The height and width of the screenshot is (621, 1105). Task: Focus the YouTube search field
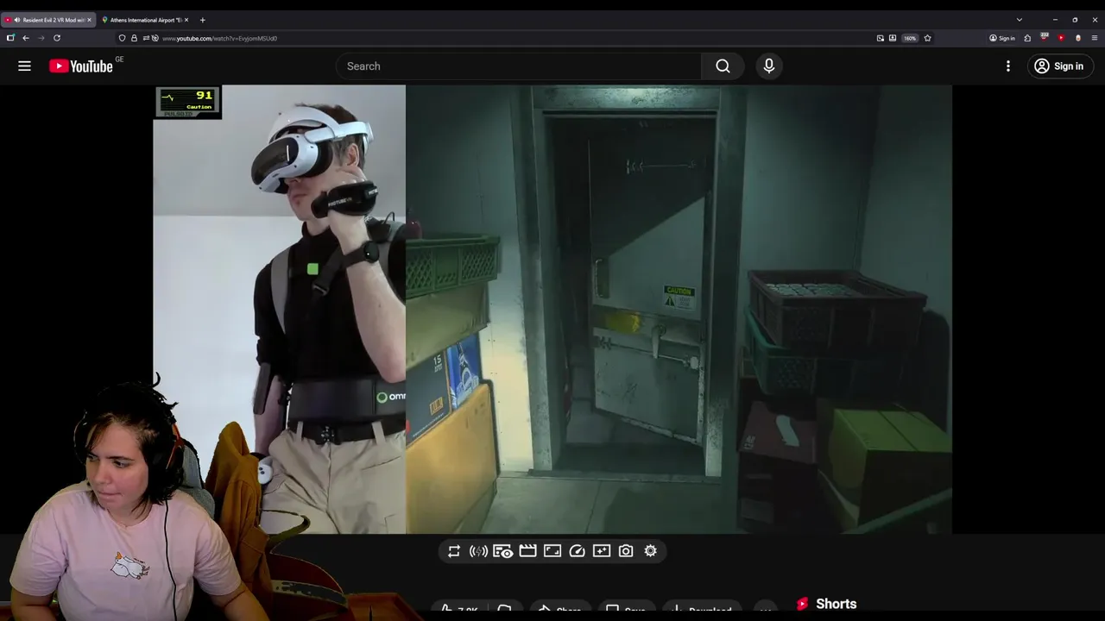(x=518, y=66)
